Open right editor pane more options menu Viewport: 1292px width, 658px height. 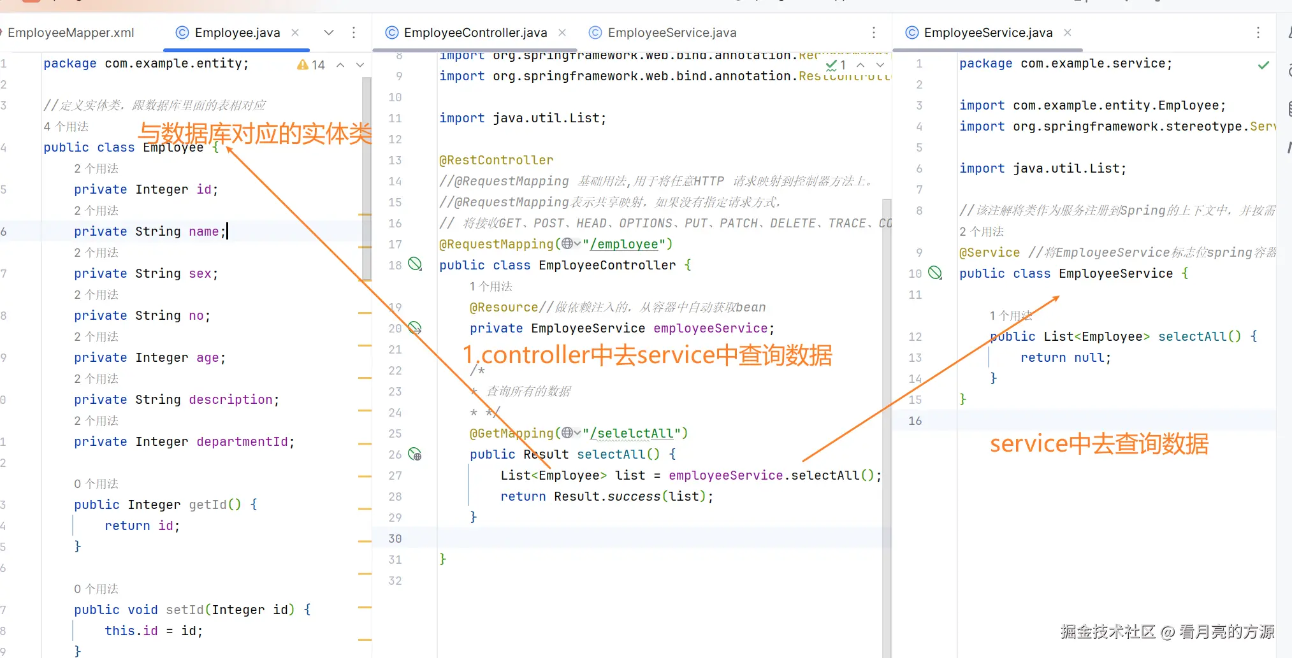pos(1258,32)
